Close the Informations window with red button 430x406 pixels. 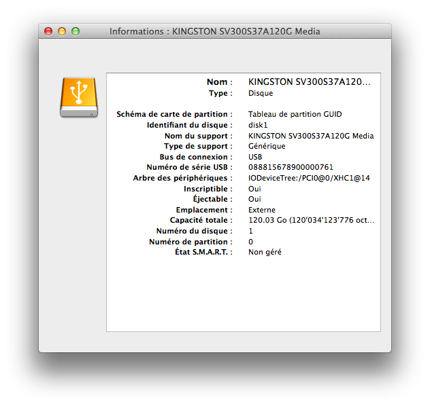[48, 31]
